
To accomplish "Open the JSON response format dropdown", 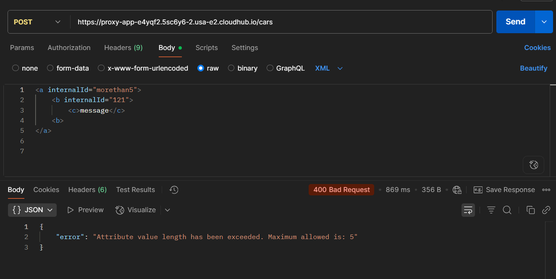I will pyautogui.click(x=32, y=210).
